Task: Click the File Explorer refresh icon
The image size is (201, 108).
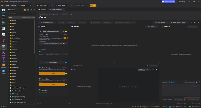Action: pyautogui.click(x=28, y=10)
